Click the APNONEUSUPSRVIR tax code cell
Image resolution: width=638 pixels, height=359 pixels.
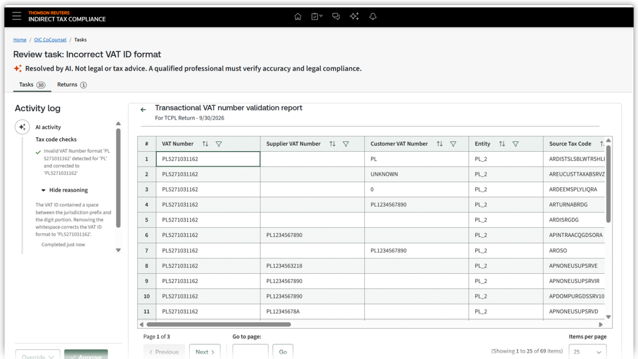coord(575,281)
